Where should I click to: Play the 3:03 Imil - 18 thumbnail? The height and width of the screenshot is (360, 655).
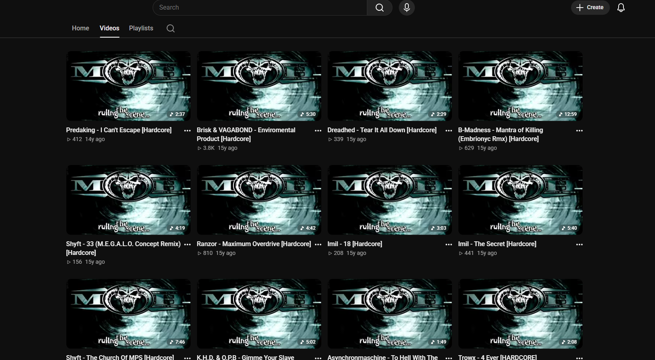coord(390,200)
